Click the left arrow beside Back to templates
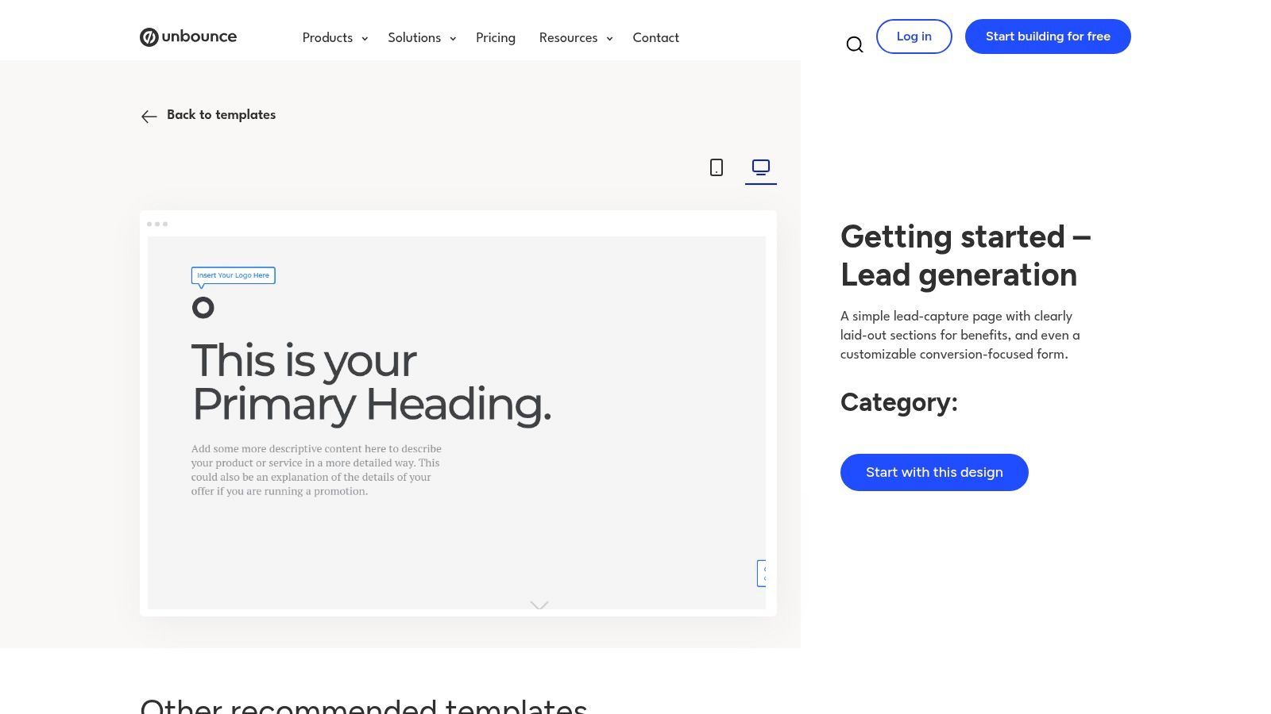Image resolution: width=1271 pixels, height=714 pixels. tap(149, 117)
